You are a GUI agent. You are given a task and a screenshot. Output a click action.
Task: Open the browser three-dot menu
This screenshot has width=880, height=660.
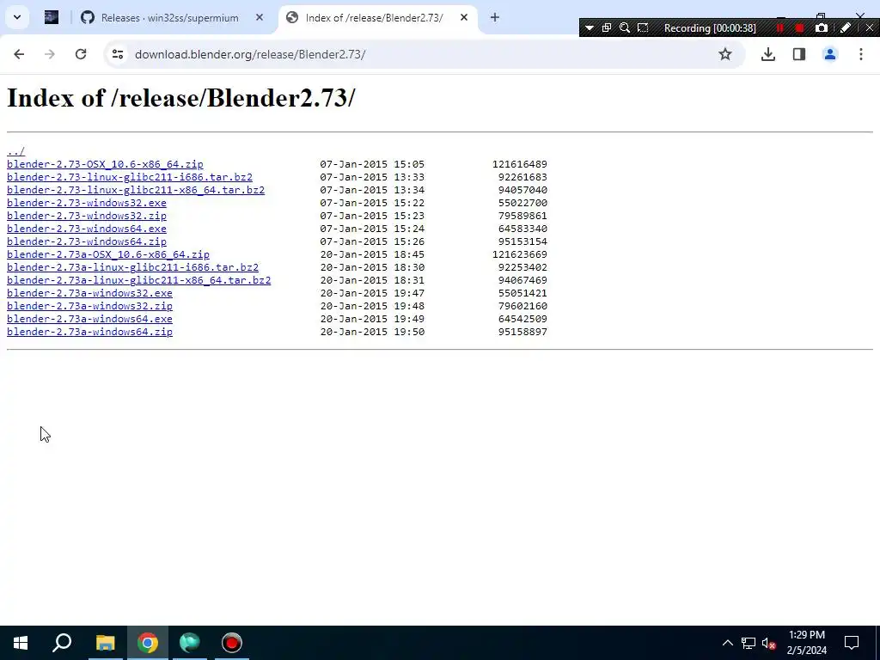861,54
